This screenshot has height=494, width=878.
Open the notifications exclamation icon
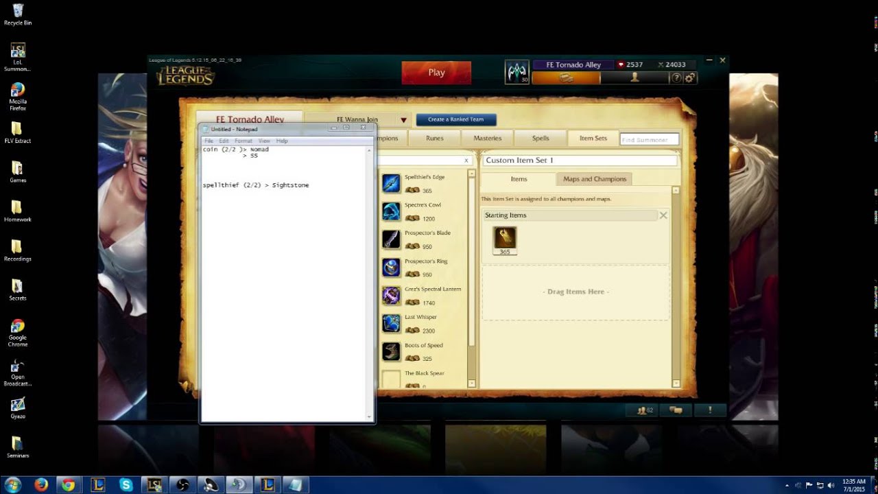[710, 410]
